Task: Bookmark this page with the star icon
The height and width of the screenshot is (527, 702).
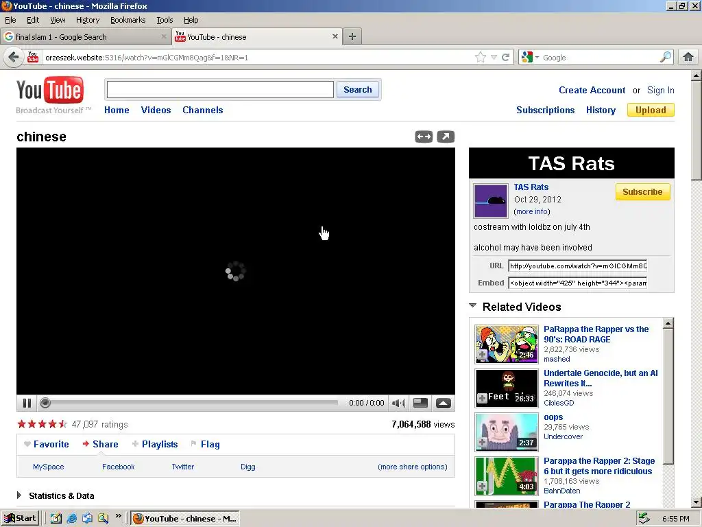Action: (481, 58)
